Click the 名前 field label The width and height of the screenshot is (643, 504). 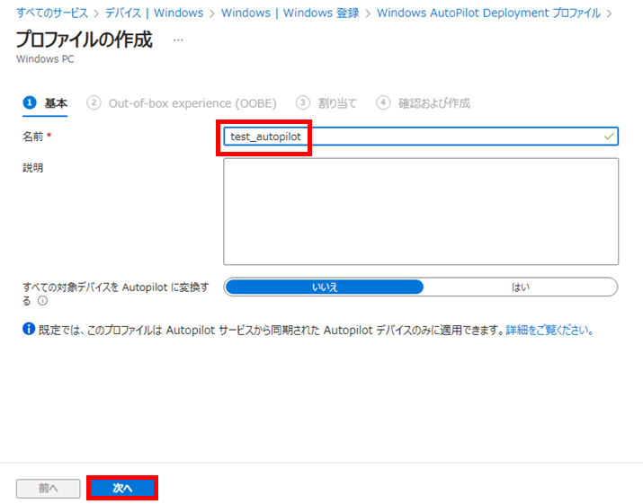click(32, 137)
